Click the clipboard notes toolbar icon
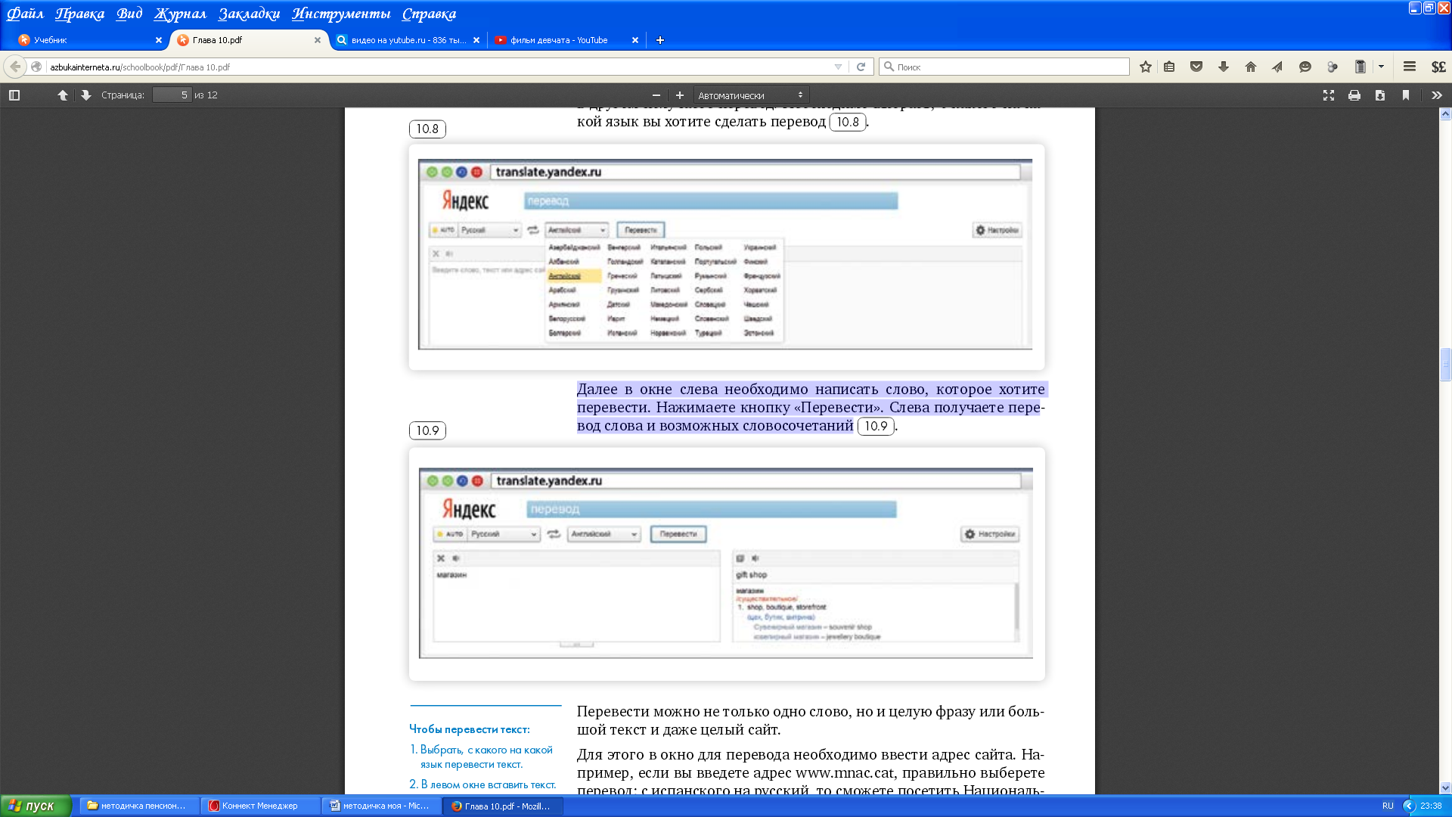 tap(1360, 67)
